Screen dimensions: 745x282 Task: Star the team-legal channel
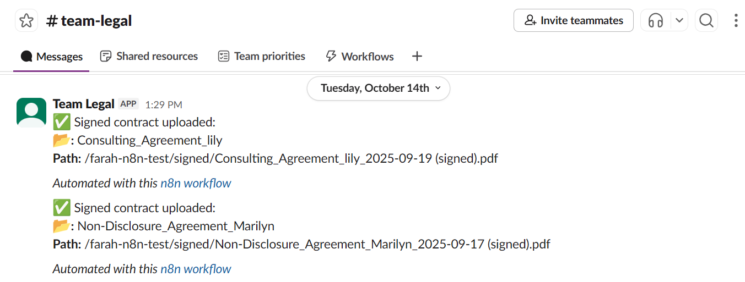[26, 21]
